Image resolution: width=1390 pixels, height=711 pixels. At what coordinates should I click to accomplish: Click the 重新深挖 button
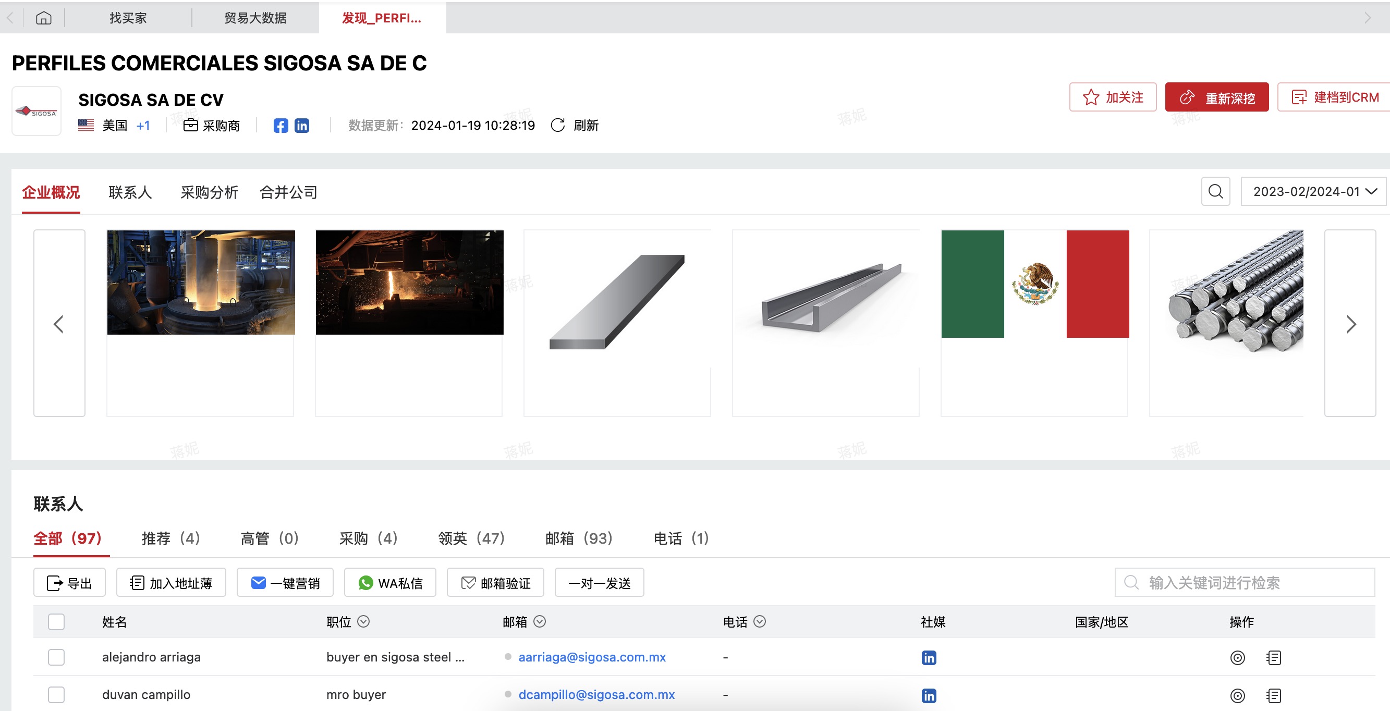pos(1217,97)
